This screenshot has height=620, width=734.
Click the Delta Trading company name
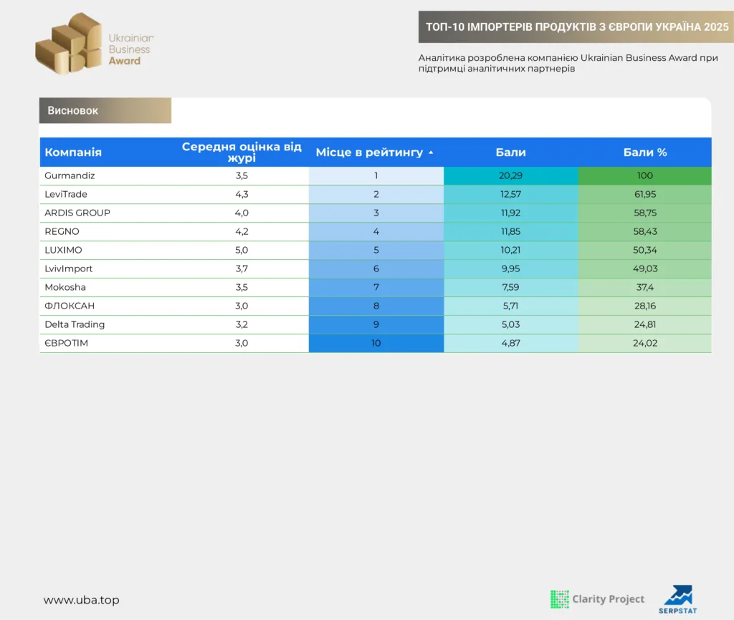(x=75, y=324)
